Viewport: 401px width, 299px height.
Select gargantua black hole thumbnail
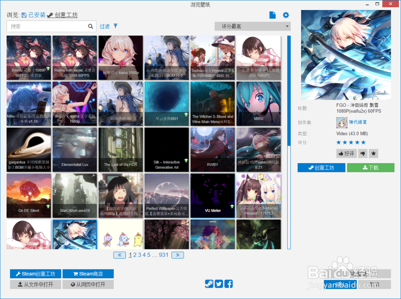[28, 150]
